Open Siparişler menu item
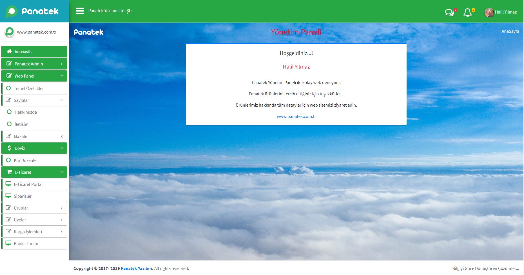Viewport: 524px width, 275px height. click(34, 196)
